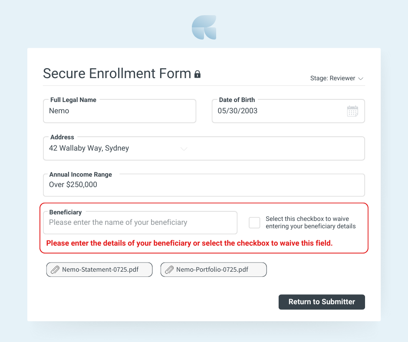Click the Full Legal Name field
This screenshot has width=408, height=342.
119,111
